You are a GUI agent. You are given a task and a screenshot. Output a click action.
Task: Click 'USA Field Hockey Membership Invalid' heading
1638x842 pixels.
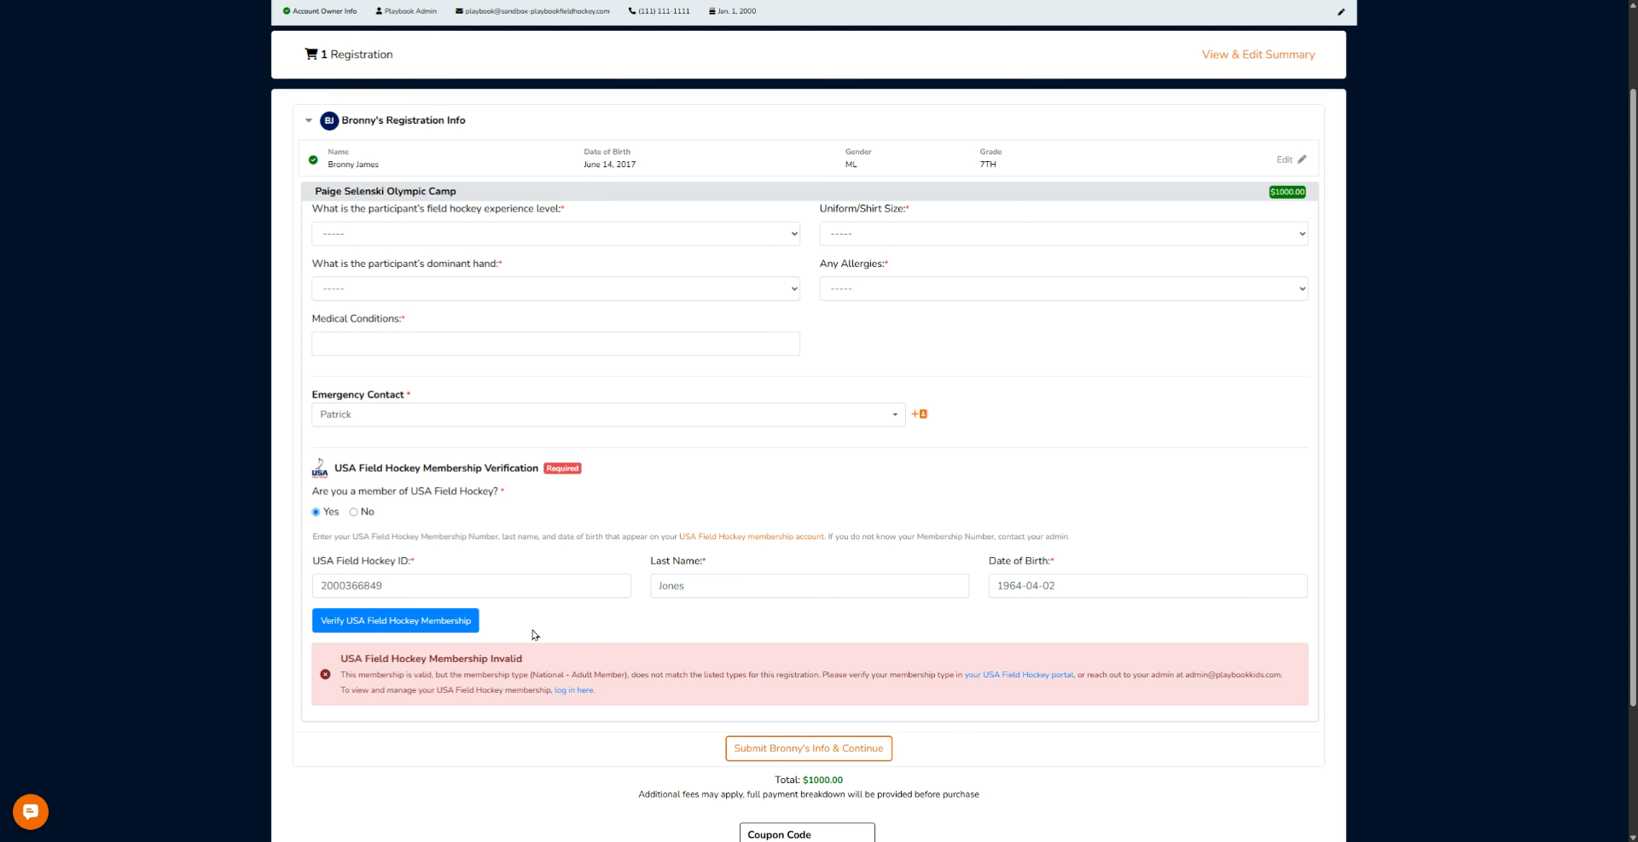[431, 659]
